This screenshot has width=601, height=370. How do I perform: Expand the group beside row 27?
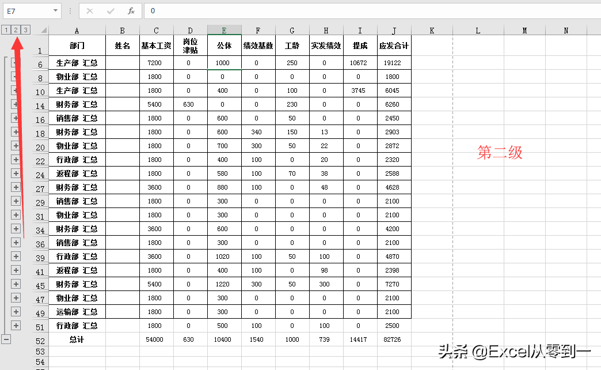click(16, 187)
